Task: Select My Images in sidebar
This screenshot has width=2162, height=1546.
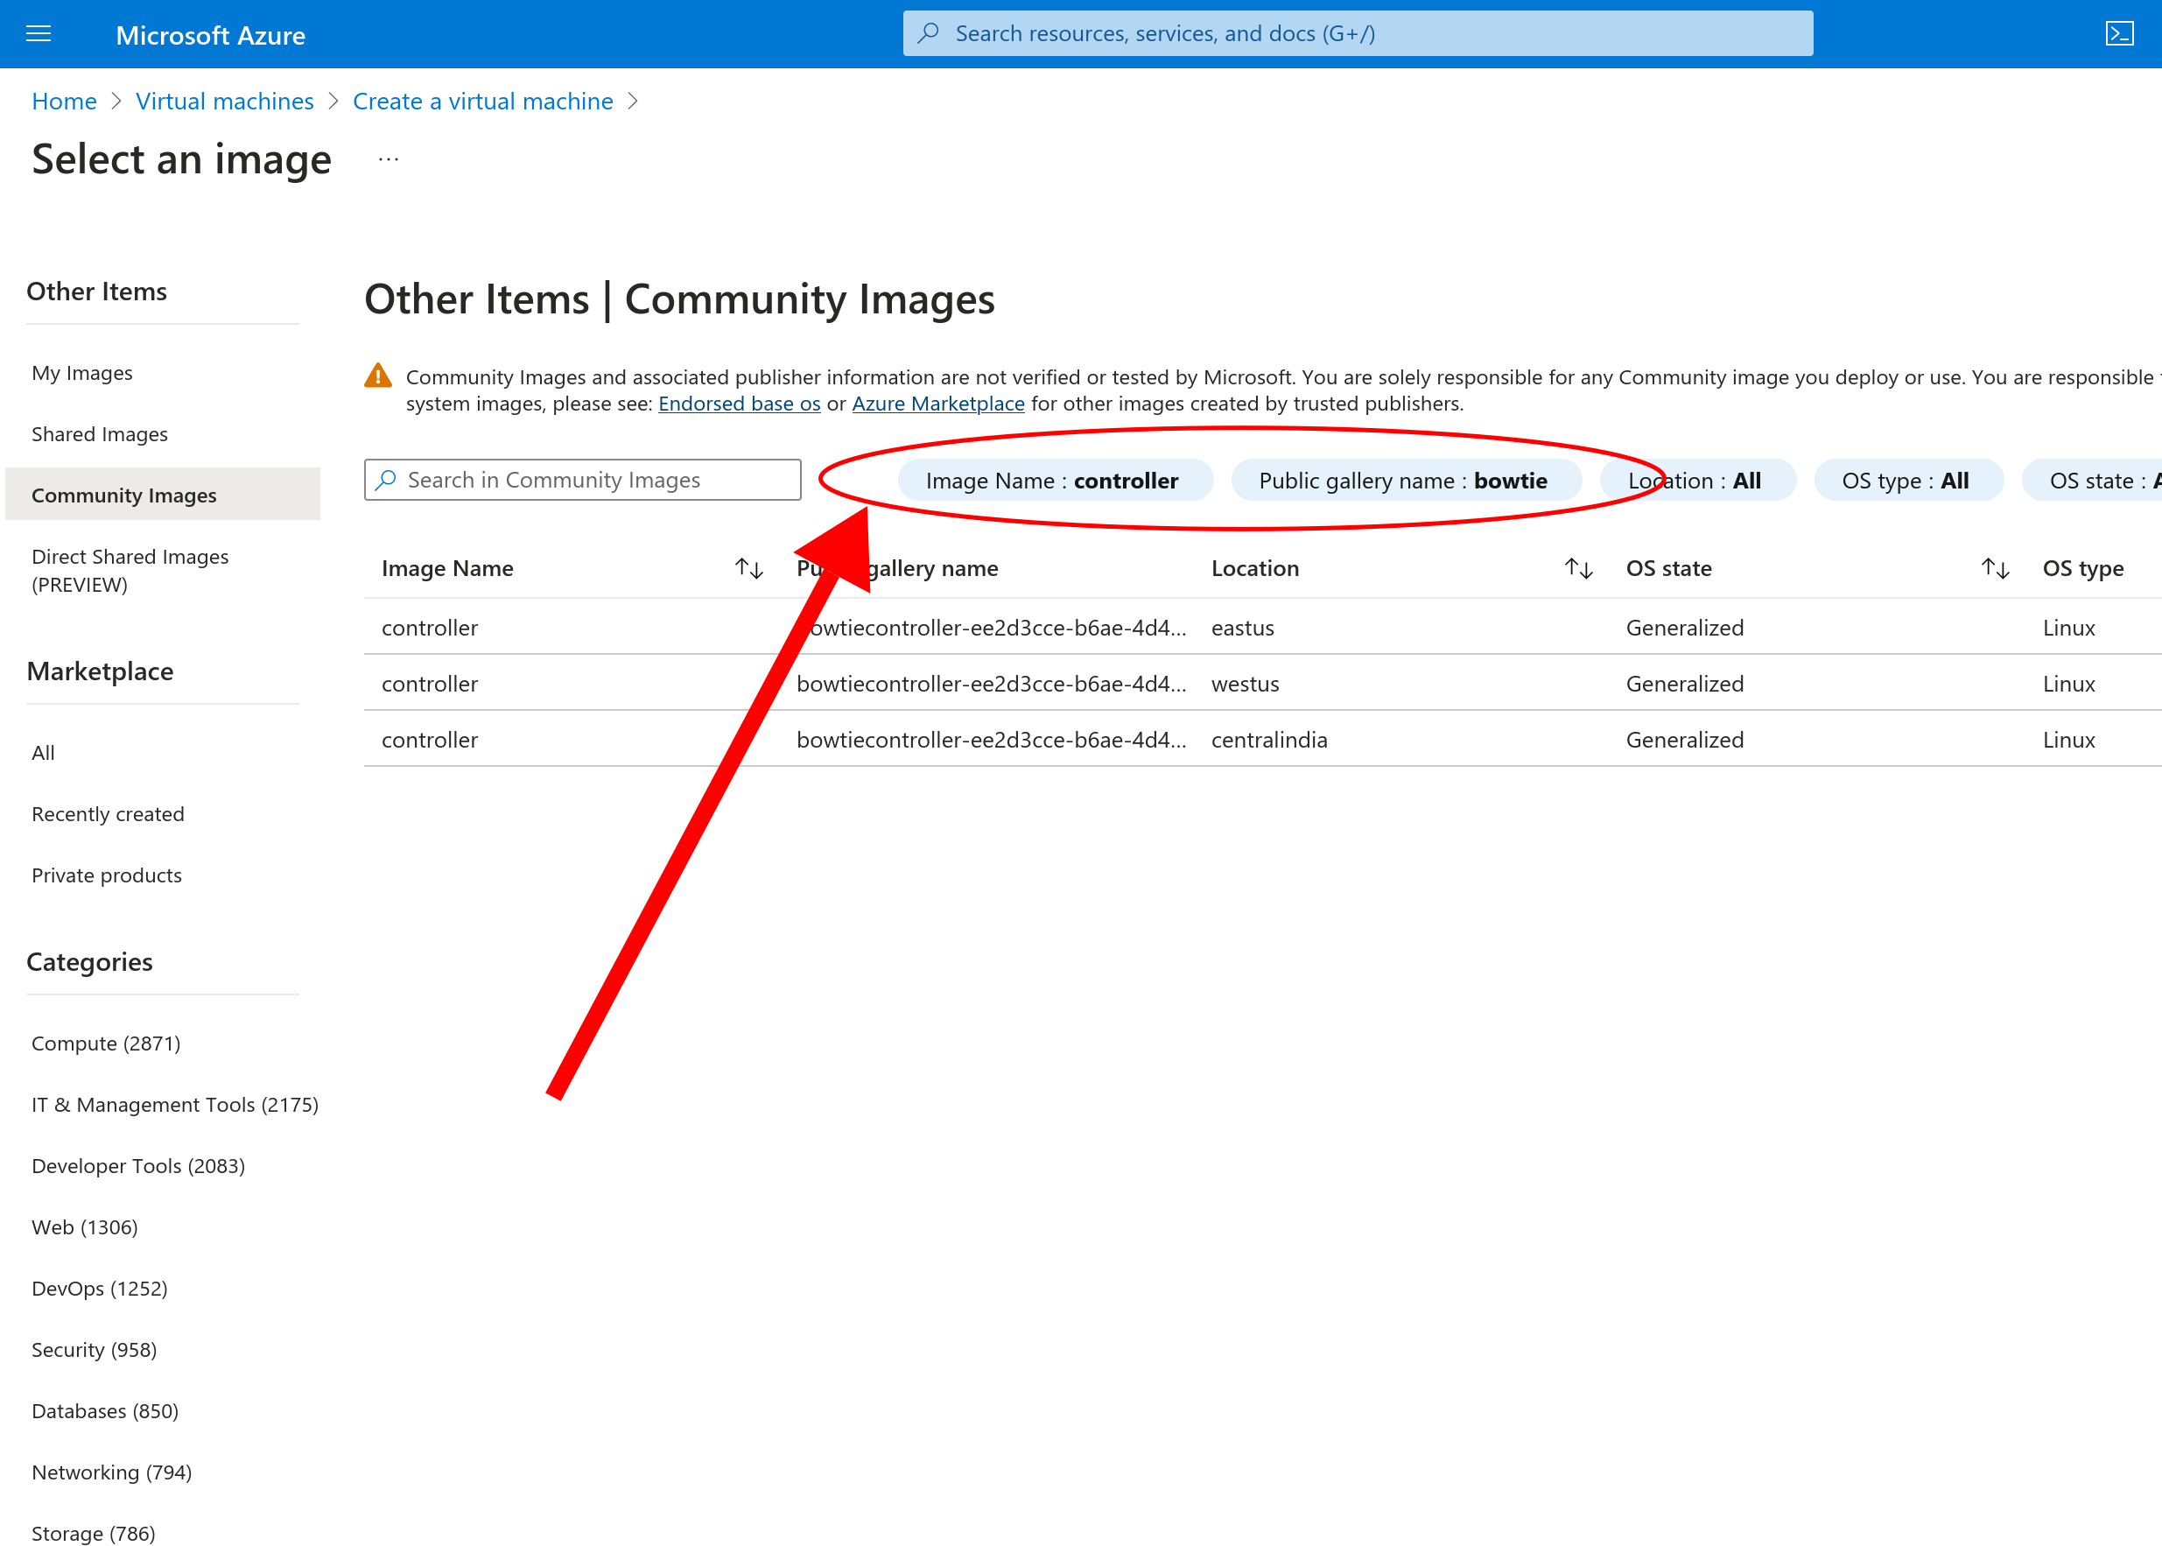Action: pos(81,373)
